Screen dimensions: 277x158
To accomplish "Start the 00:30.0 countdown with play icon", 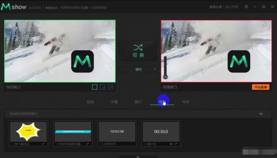I will pos(171,144).
